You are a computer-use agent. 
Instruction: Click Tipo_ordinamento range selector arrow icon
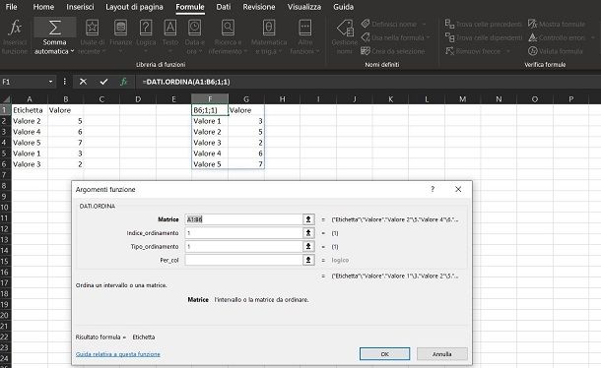308,246
